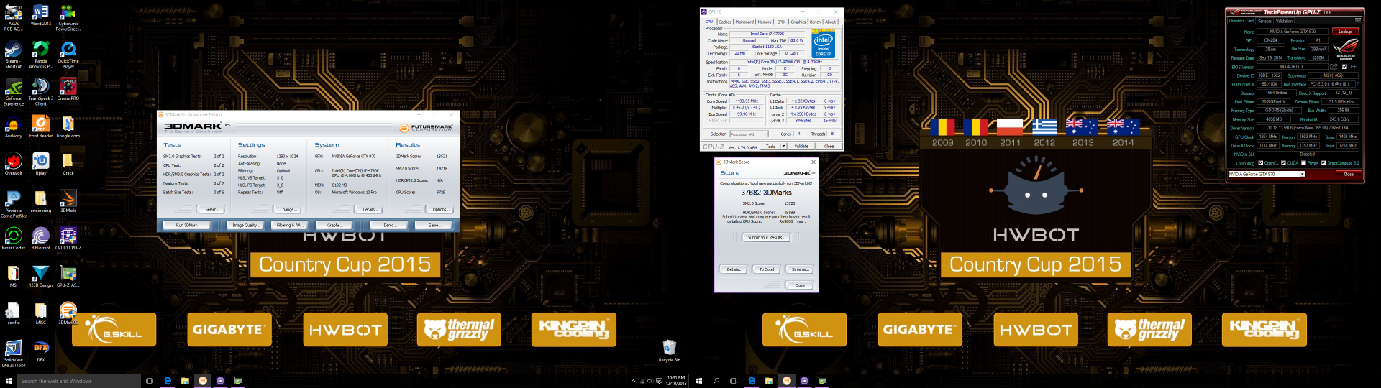Screen dimensions: 1381x388
Task: Switch to the SPD tab in CPU-Z
Action: click(x=781, y=22)
